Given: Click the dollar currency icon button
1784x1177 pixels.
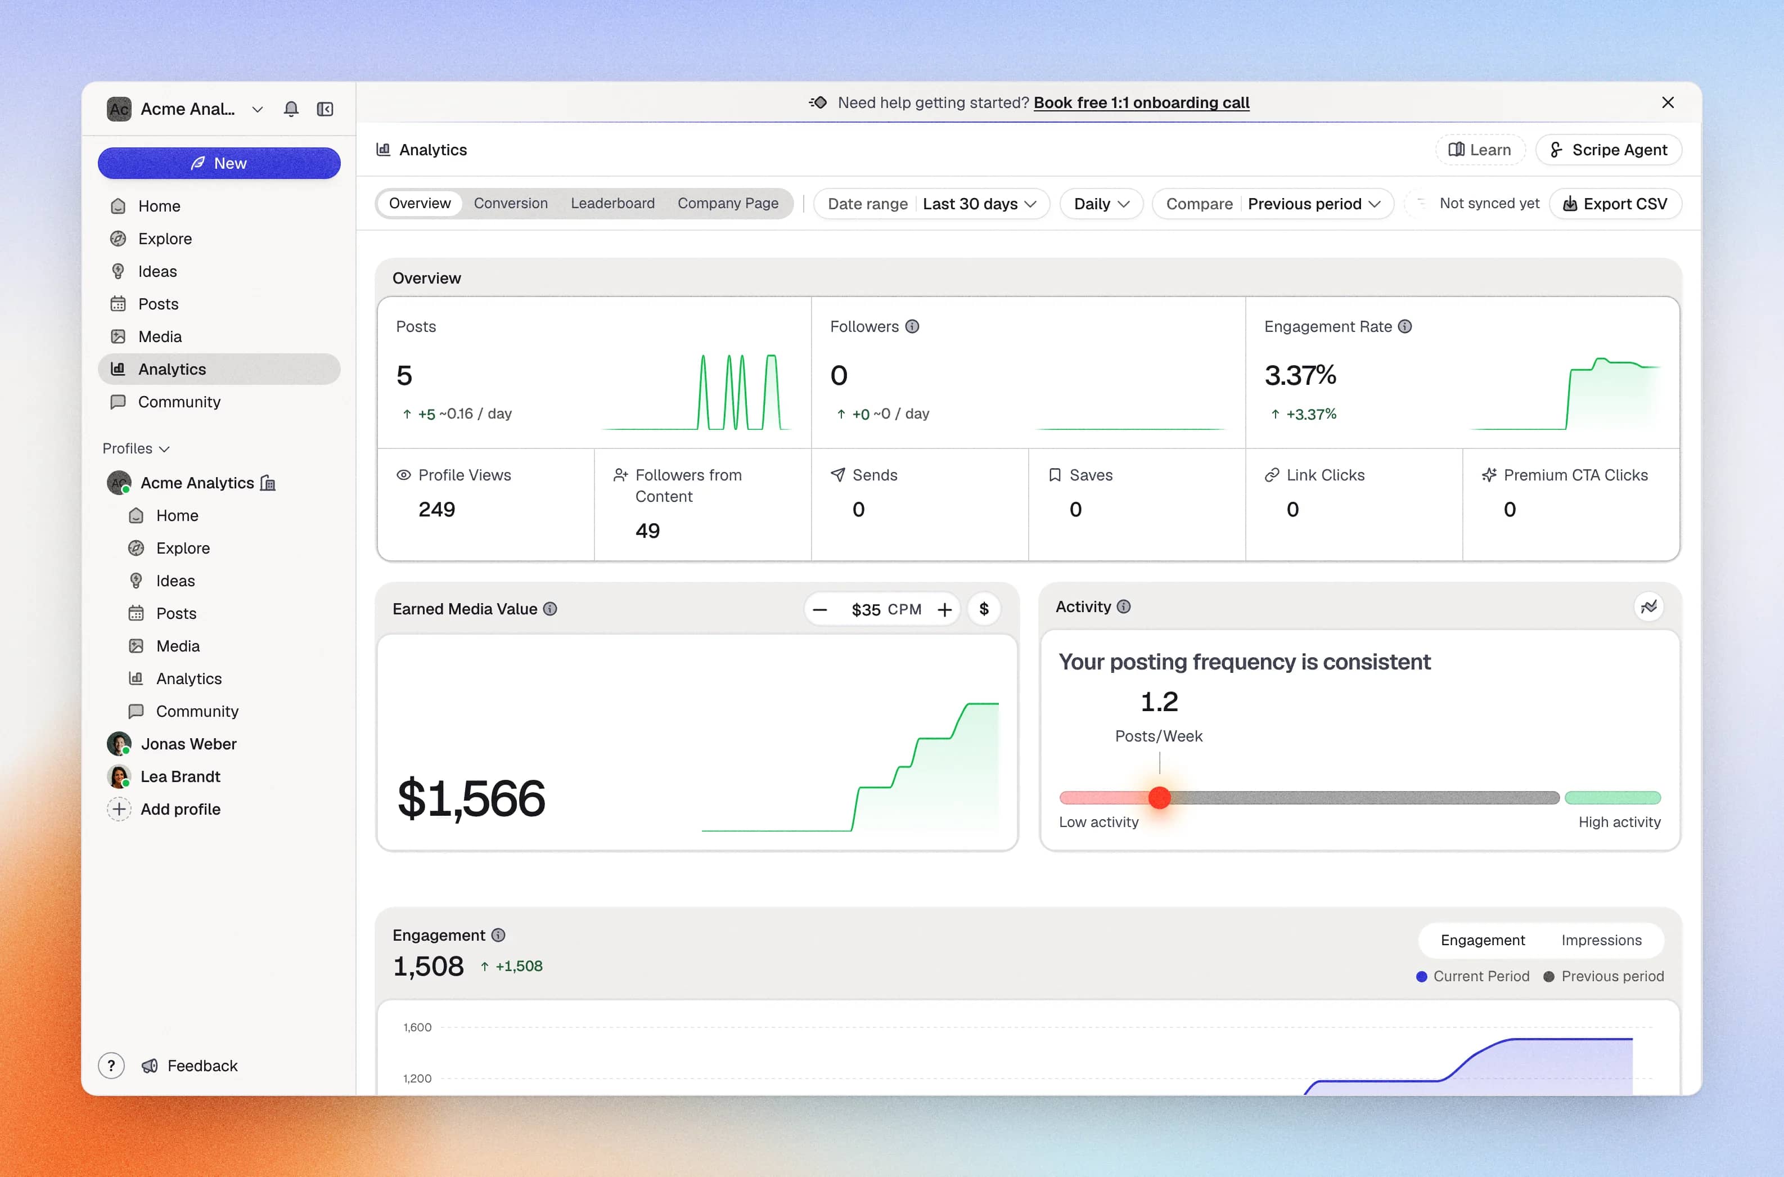Looking at the screenshot, I should (984, 609).
